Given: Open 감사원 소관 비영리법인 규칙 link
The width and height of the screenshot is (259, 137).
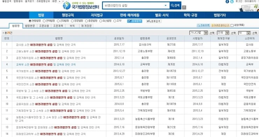Looking at the screenshot, I should [x=46, y=45].
